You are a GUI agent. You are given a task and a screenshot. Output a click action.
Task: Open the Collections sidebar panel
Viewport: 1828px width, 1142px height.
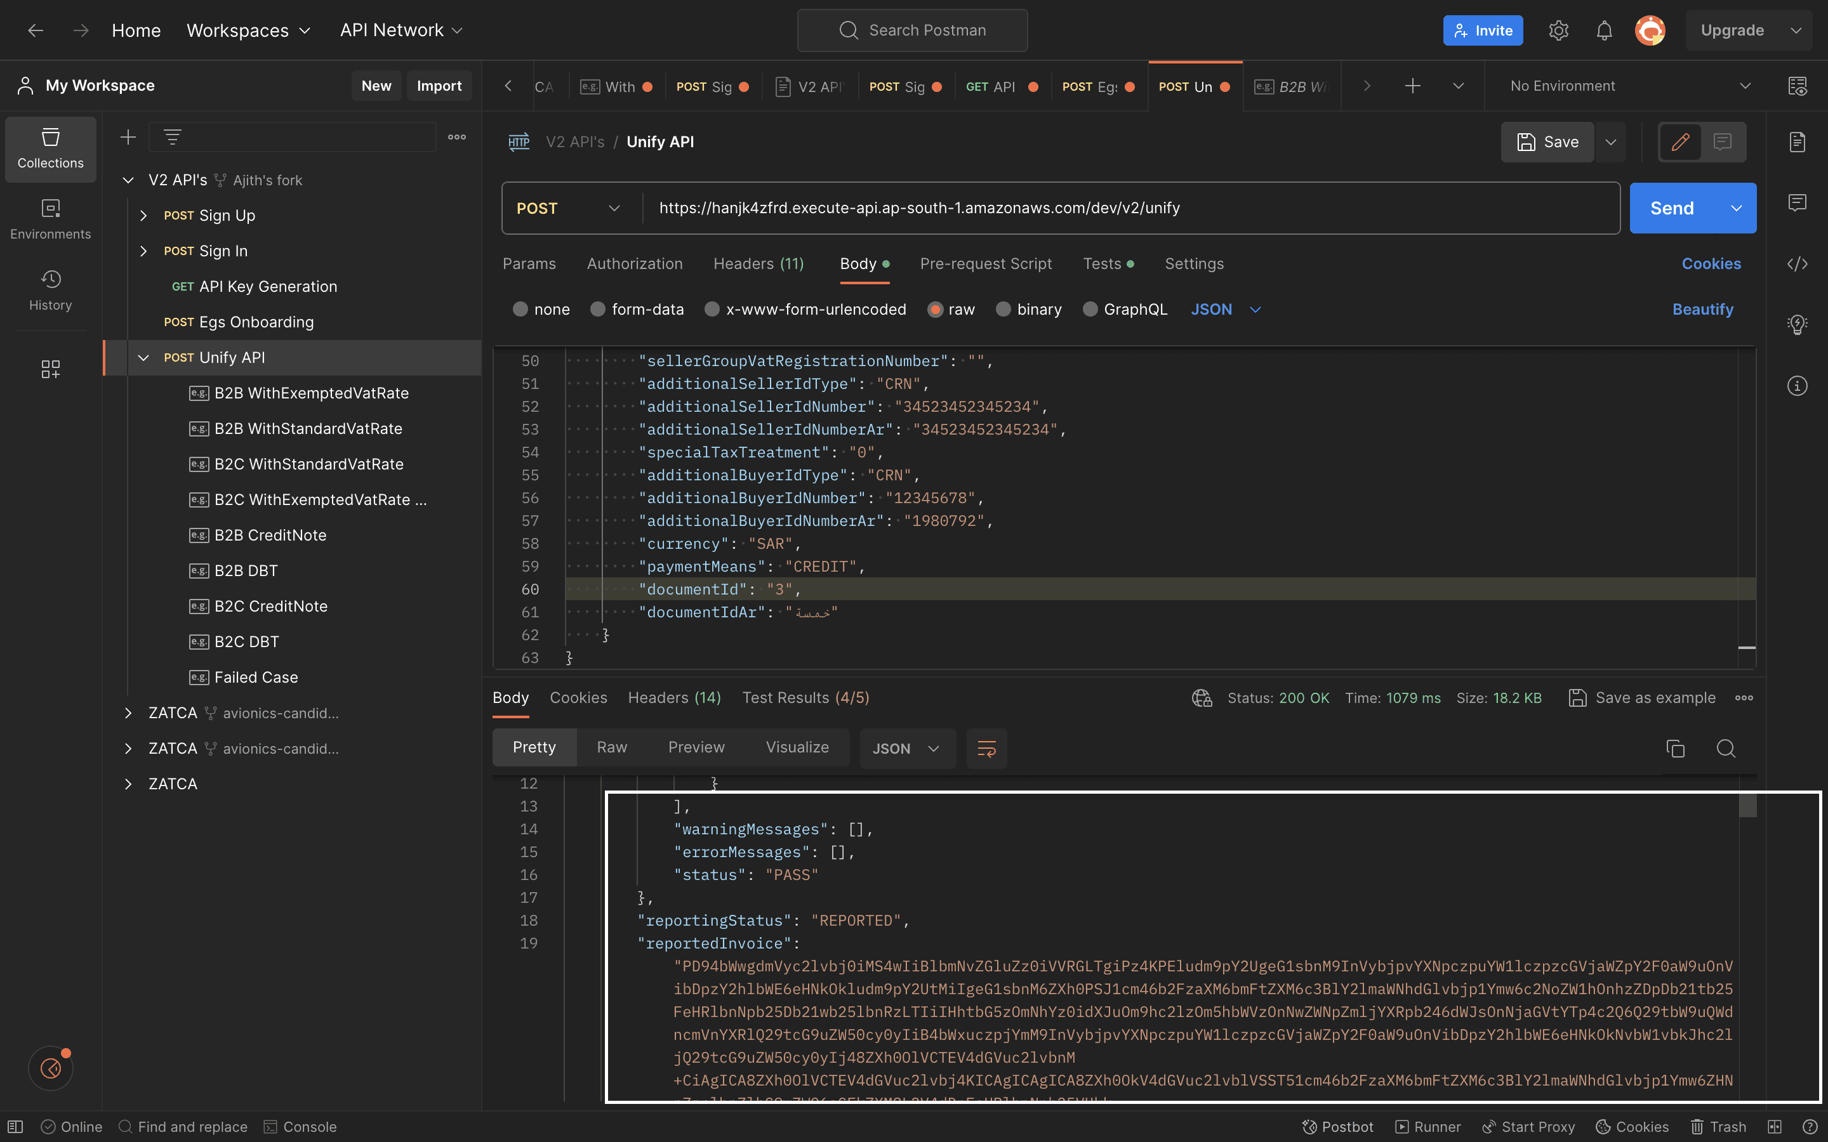(x=50, y=149)
